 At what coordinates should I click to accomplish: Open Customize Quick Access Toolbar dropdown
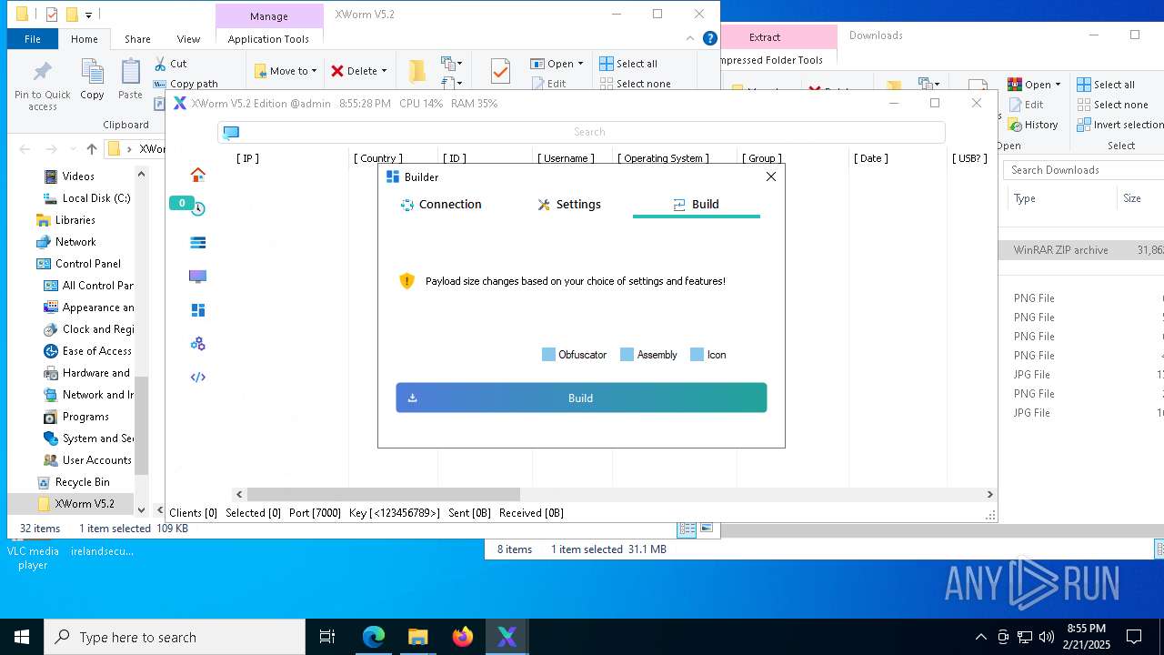click(x=88, y=15)
